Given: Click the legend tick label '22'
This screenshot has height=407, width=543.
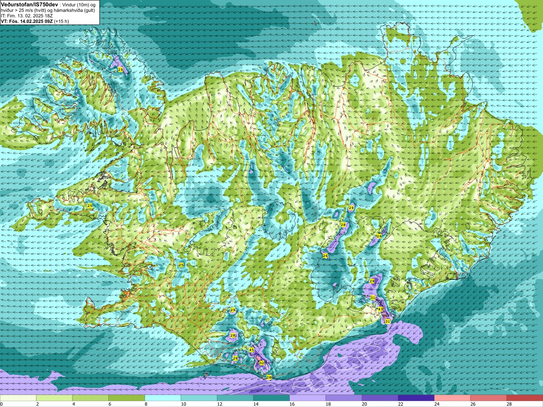Looking at the screenshot, I should tap(400, 404).
